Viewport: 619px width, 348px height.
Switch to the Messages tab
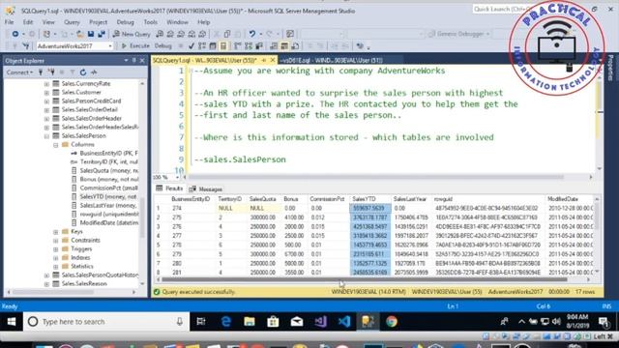(x=206, y=189)
